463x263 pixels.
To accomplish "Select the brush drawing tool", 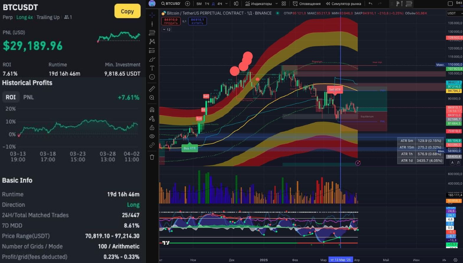I will pyautogui.click(x=152, y=59).
